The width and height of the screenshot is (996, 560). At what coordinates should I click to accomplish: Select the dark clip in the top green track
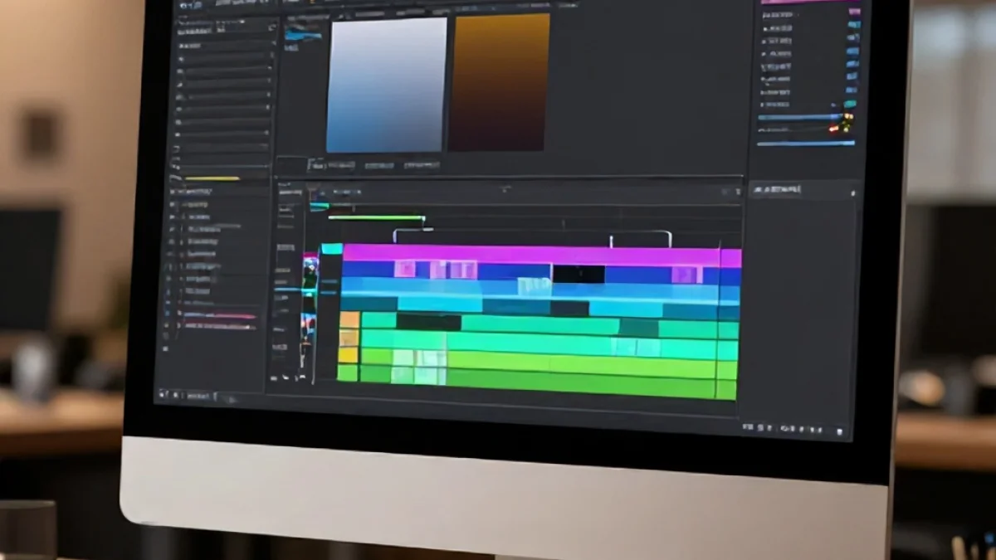point(428,322)
